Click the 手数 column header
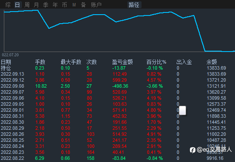The width and height of the screenshot is (235, 162). (x=40, y=62)
